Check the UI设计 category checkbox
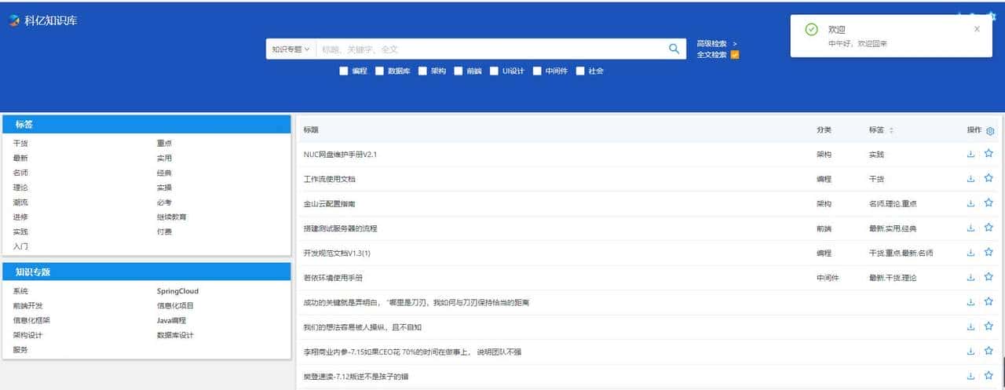 tap(495, 71)
